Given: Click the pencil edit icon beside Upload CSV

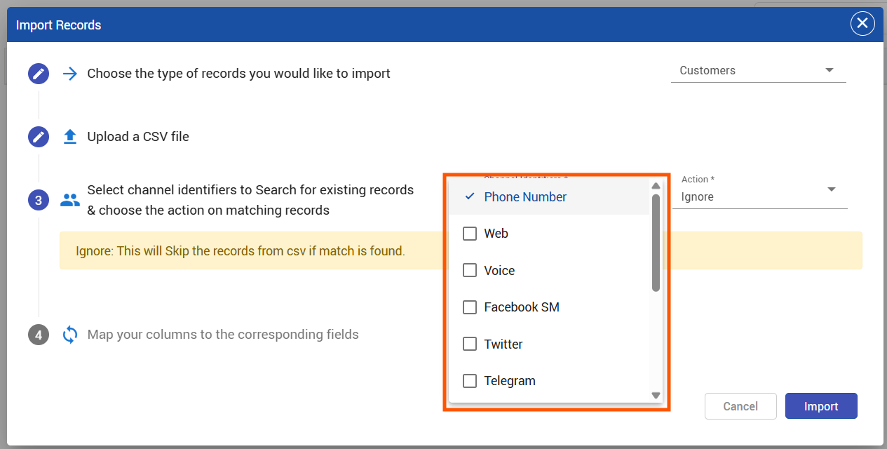Looking at the screenshot, I should (39, 137).
